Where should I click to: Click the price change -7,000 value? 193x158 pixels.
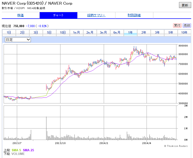tap(30, 26)
